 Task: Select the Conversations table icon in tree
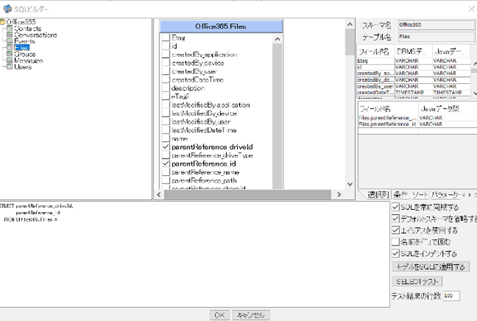[10, 35]
